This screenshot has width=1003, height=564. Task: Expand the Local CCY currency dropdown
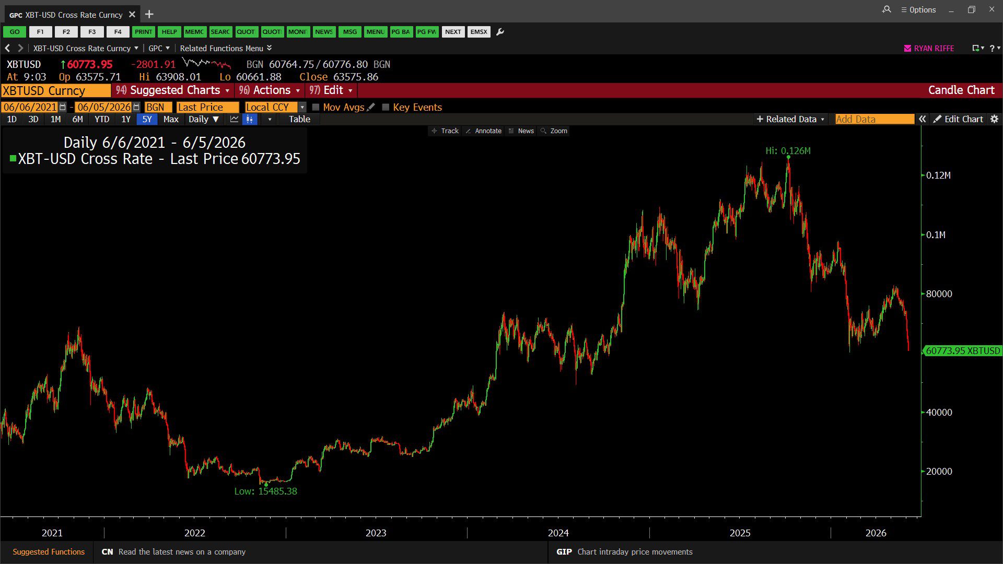point(302,107)
